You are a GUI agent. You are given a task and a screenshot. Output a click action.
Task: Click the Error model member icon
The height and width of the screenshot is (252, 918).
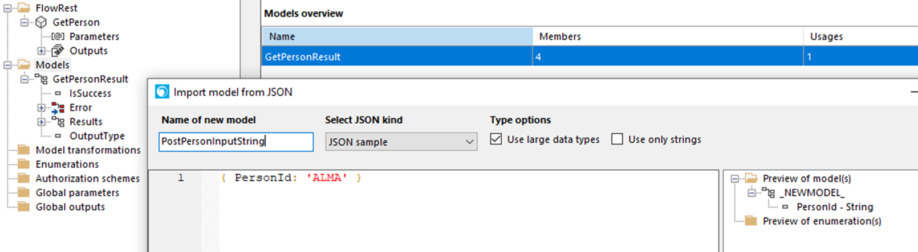pyautogui.click(x=58, y=108)
